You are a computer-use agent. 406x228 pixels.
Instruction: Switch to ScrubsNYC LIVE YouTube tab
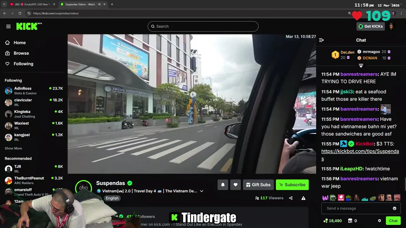32,4
